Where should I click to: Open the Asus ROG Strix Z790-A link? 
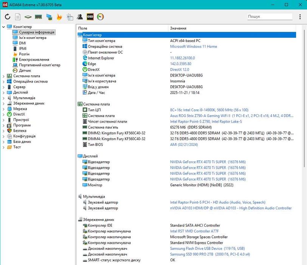coord(232,115)
